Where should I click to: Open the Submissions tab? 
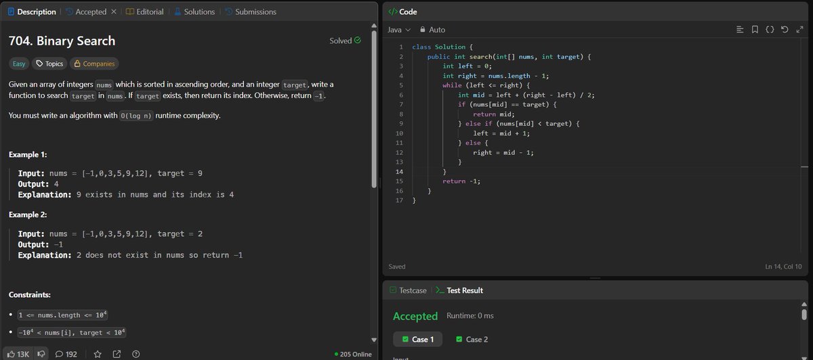pos(250,12)
